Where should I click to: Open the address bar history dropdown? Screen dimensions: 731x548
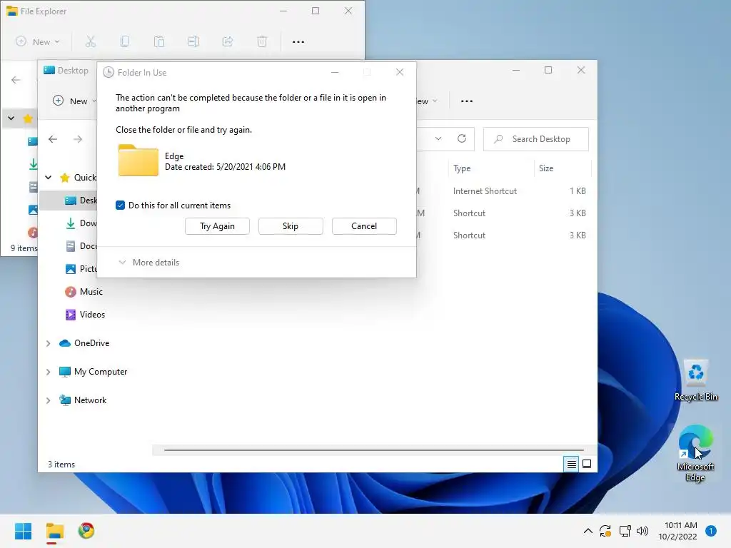point(438,139)
